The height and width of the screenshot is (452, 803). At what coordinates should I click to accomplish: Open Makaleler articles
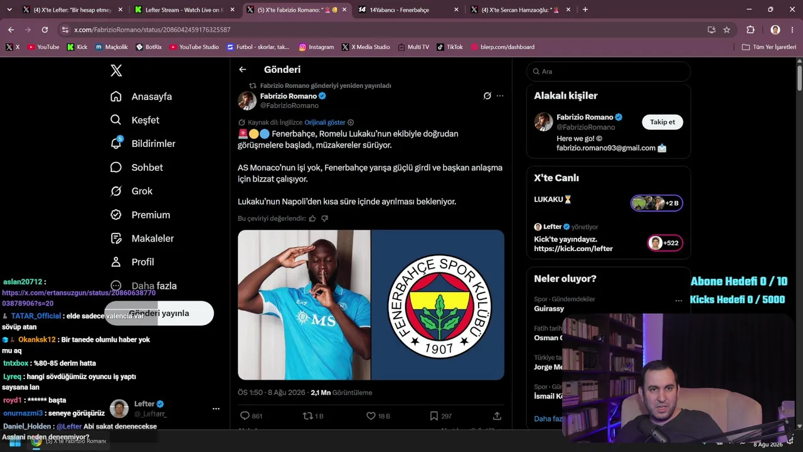coord(142,239)
